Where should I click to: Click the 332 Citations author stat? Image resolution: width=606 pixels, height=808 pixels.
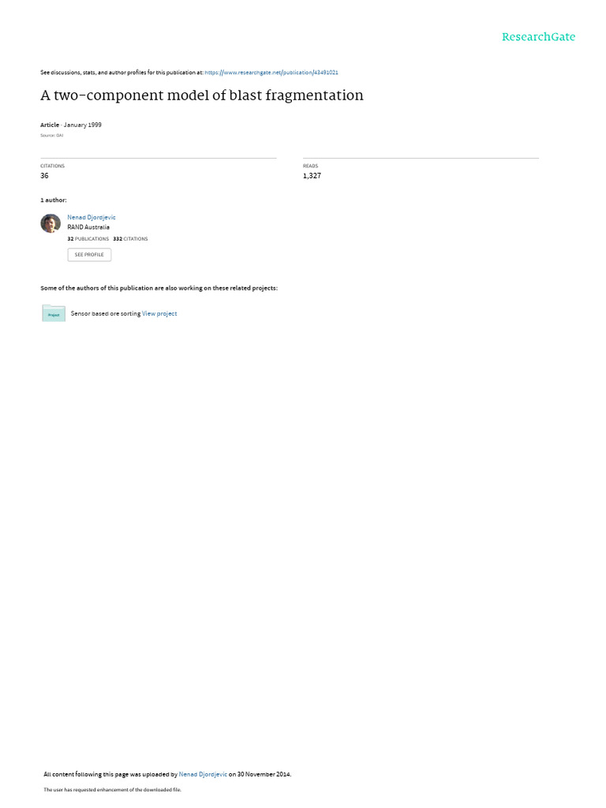(130, 239)
